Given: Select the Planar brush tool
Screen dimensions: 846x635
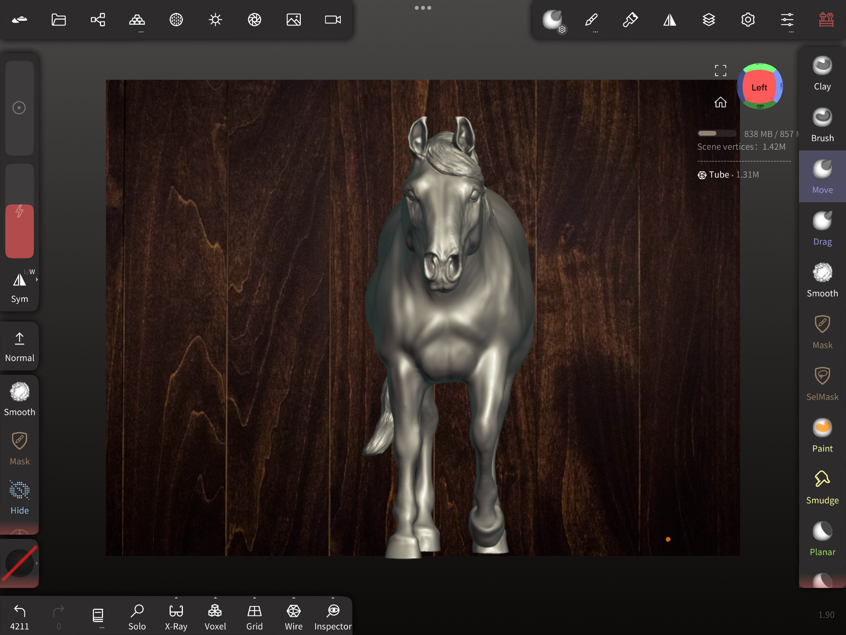Looking at the screenshot, I should 822,539.
